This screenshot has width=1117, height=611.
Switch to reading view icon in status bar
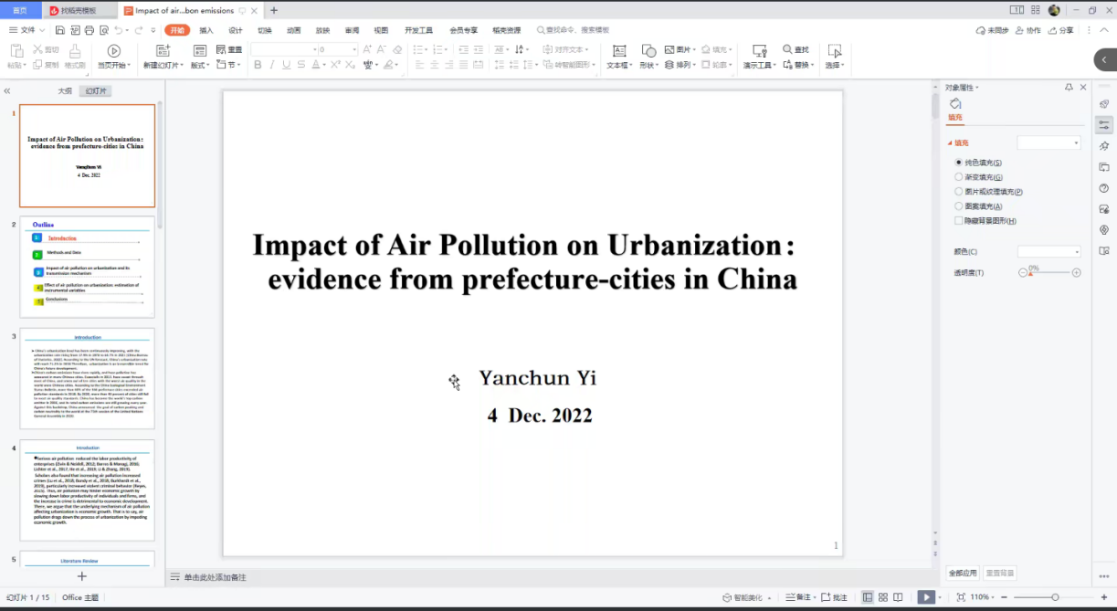click(x=898, y=597)
